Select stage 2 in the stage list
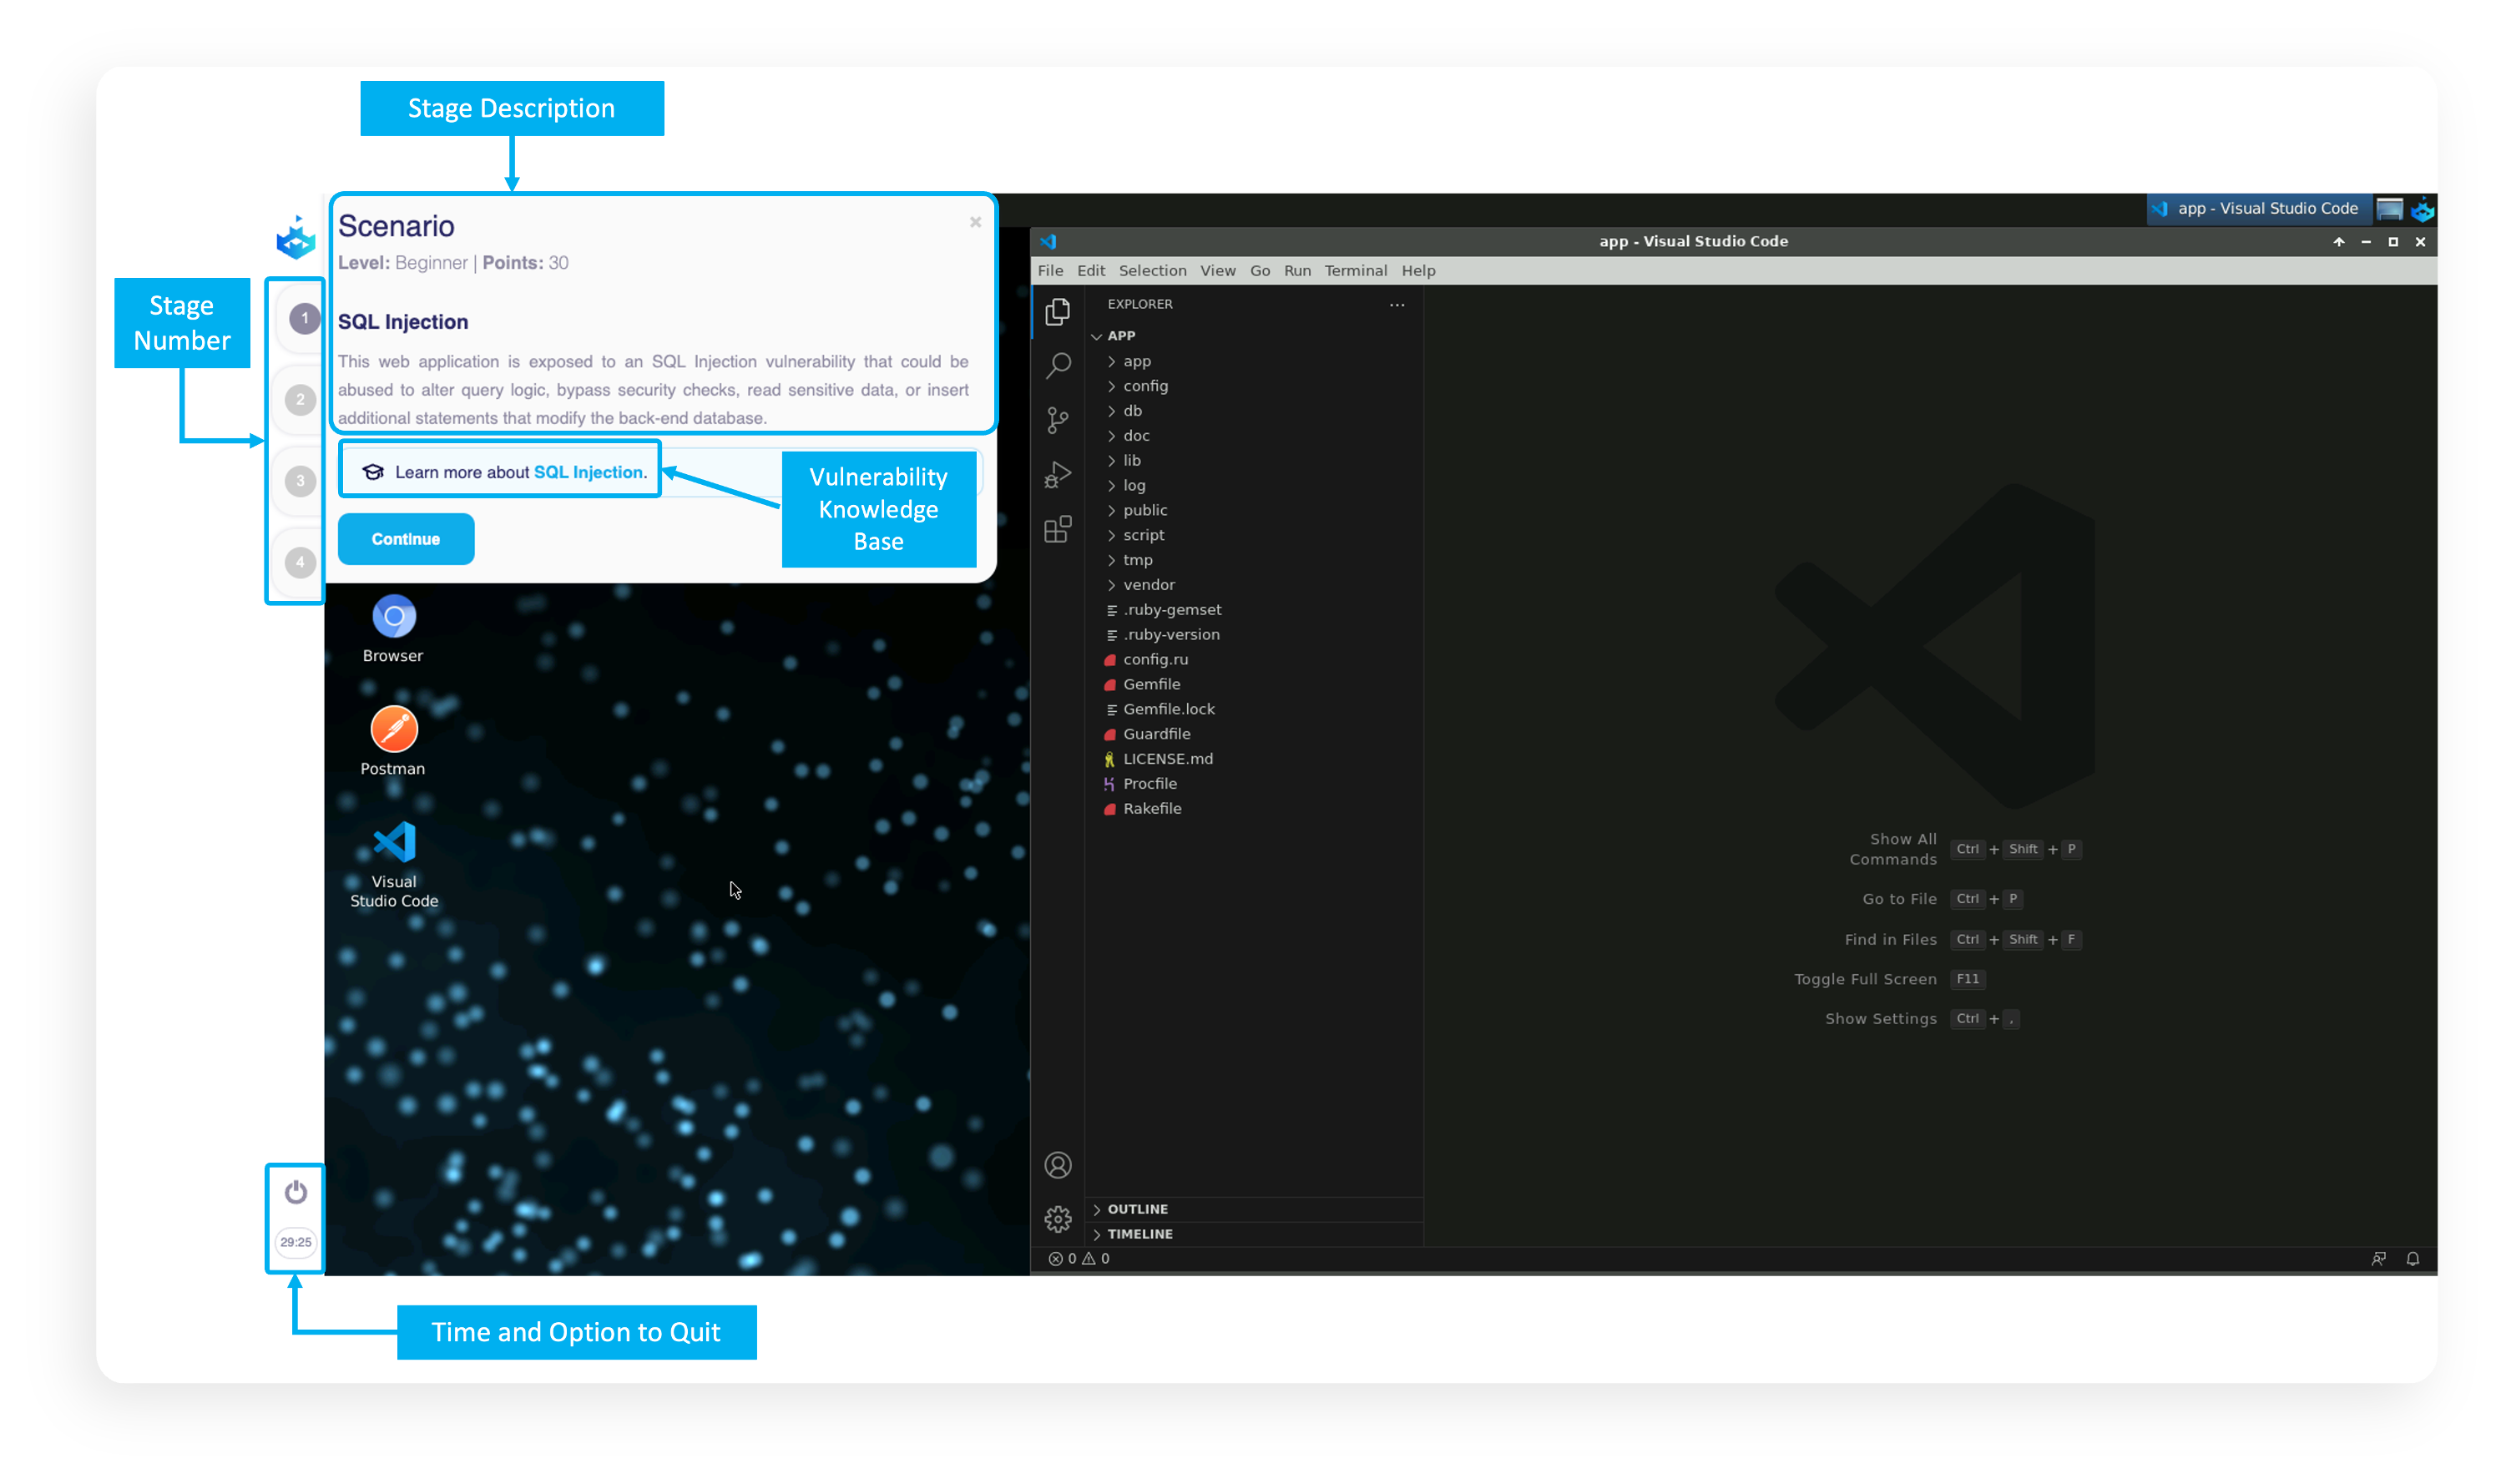 pyautogui.click(x=300, y=400)
